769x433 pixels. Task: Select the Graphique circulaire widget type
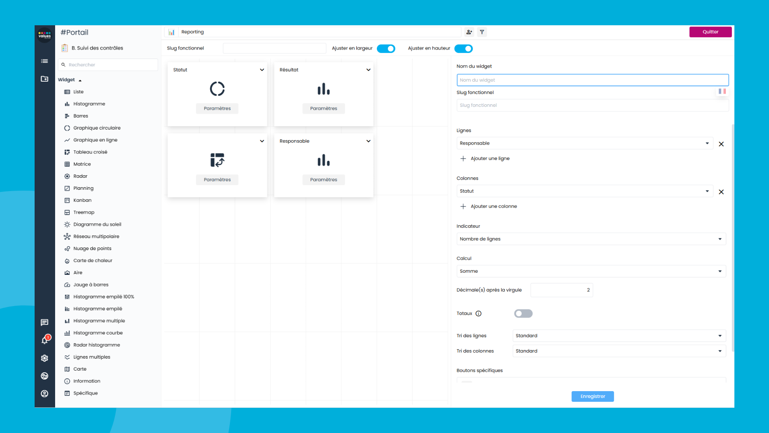[x=97, y=127]
